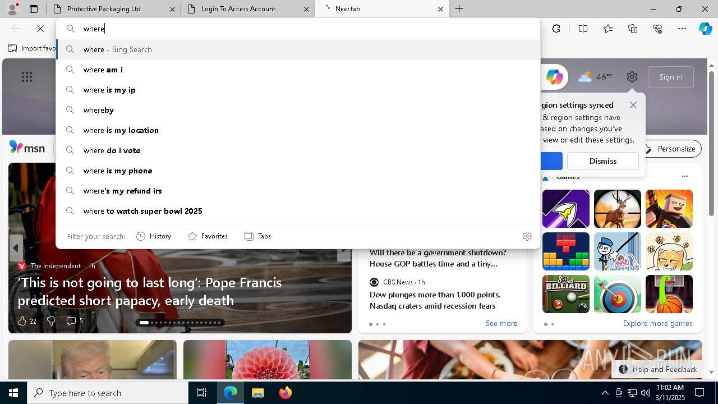Dismiss the region settings notification

tap(603, 161)
